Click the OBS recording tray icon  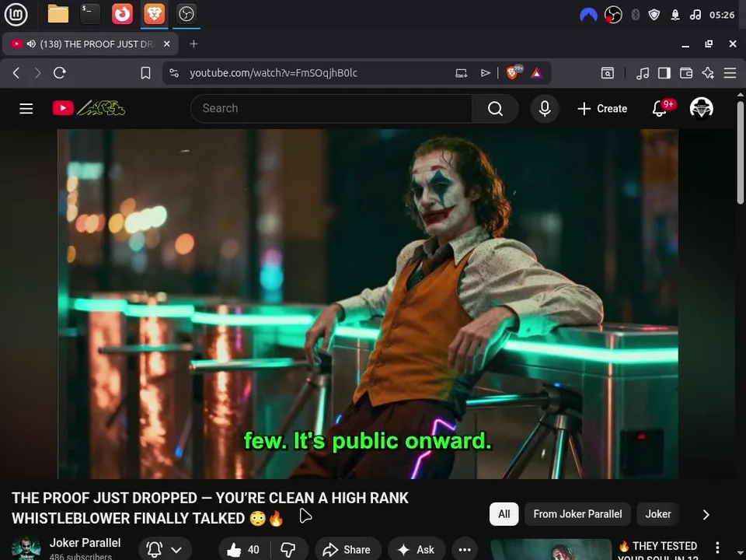pyautogui.click(x=613, y=15)
